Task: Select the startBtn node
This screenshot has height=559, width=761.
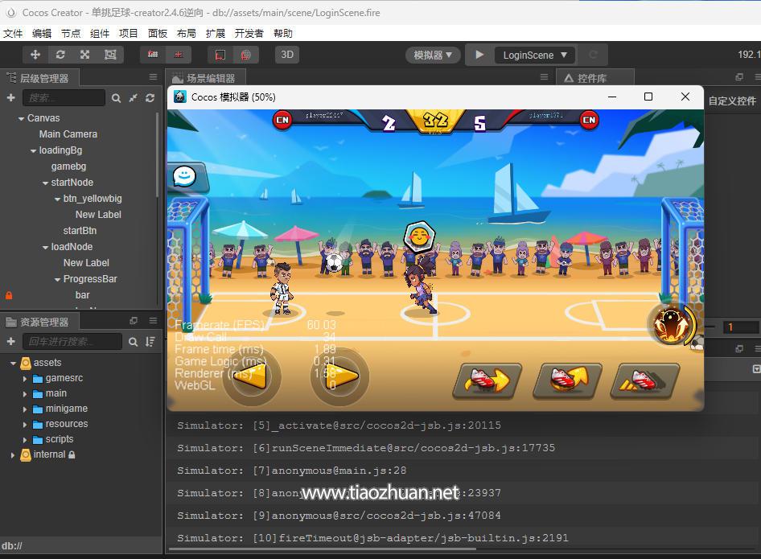Action: (x=80, y=231)
